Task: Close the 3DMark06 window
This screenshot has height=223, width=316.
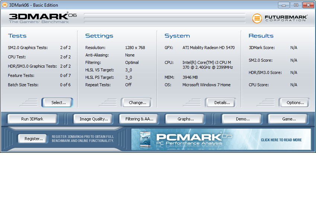Action: (308, 5)
